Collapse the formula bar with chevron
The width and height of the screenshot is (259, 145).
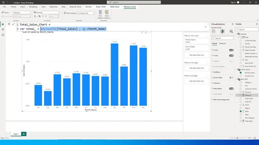(208, 24)
